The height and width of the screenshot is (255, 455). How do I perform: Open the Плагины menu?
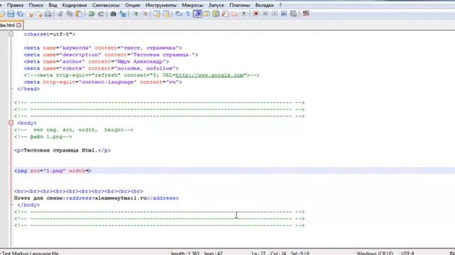(240, 5)
